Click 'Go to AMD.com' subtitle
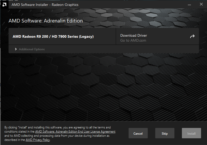 133,41
